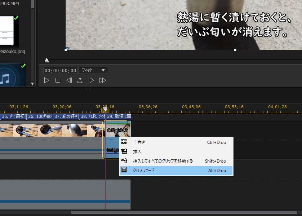Select 挿入 in the context menu
The width and height of the screenshot is (302, 216).
point(137,152)
